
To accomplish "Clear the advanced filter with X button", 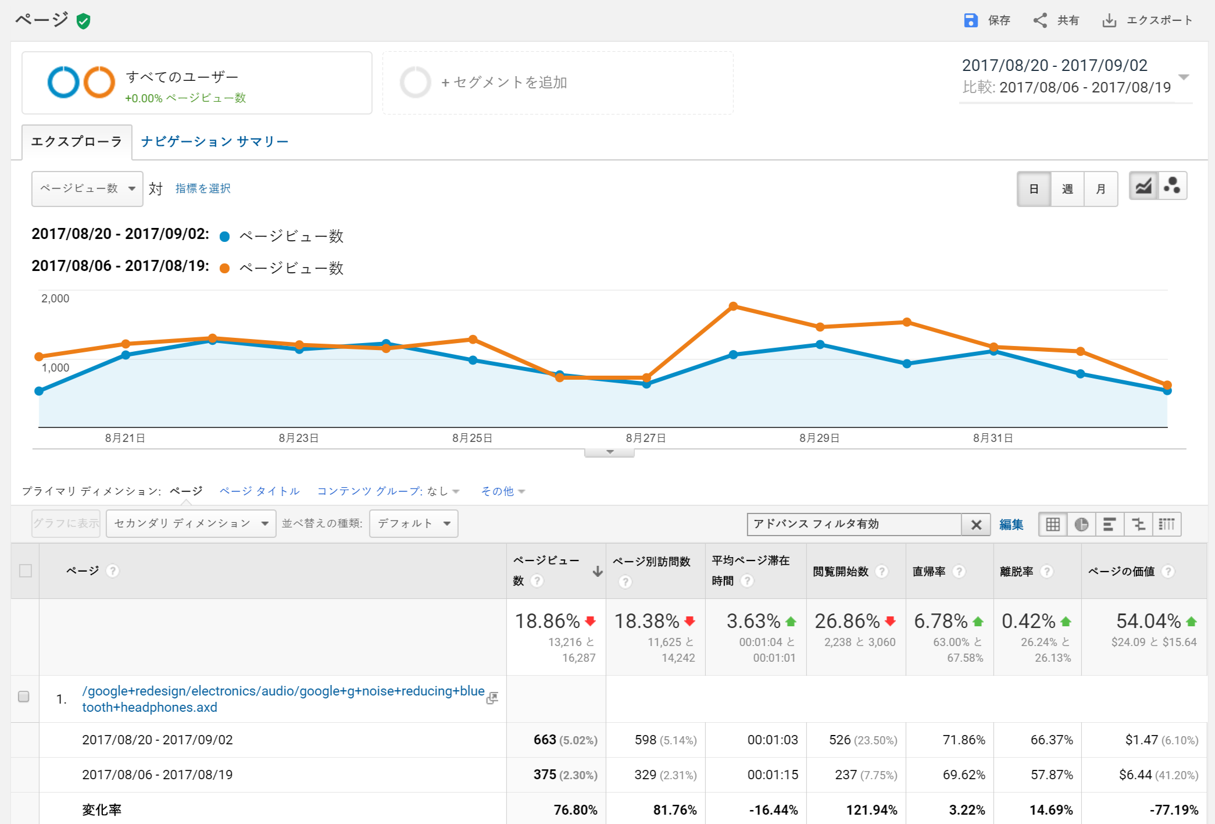I will [x=976, y=525].
